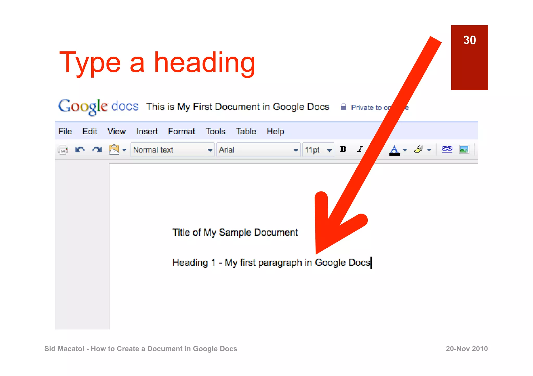Open the Table menu
The image size is (533, 376).
(x=246, y=131)
